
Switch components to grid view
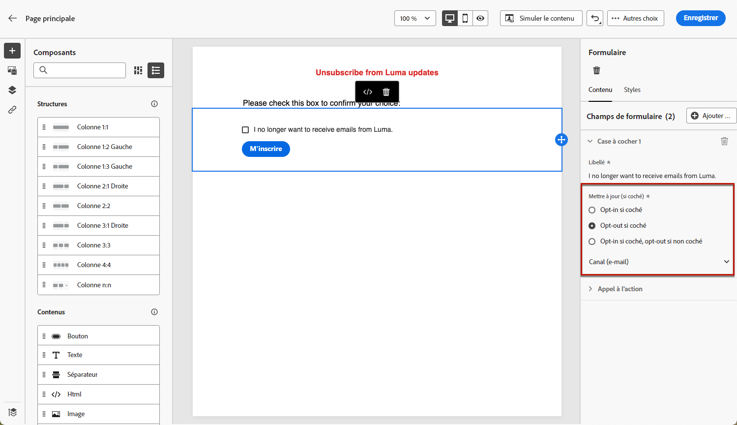[x=138, y=70]
